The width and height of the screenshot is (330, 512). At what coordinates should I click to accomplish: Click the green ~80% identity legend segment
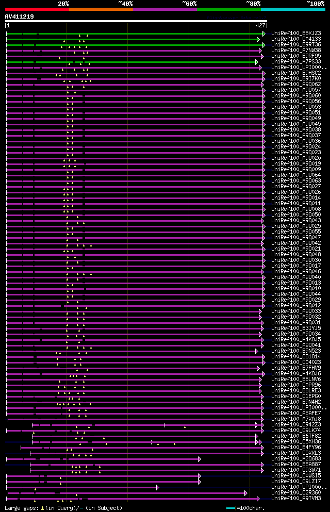coord(229,9)
